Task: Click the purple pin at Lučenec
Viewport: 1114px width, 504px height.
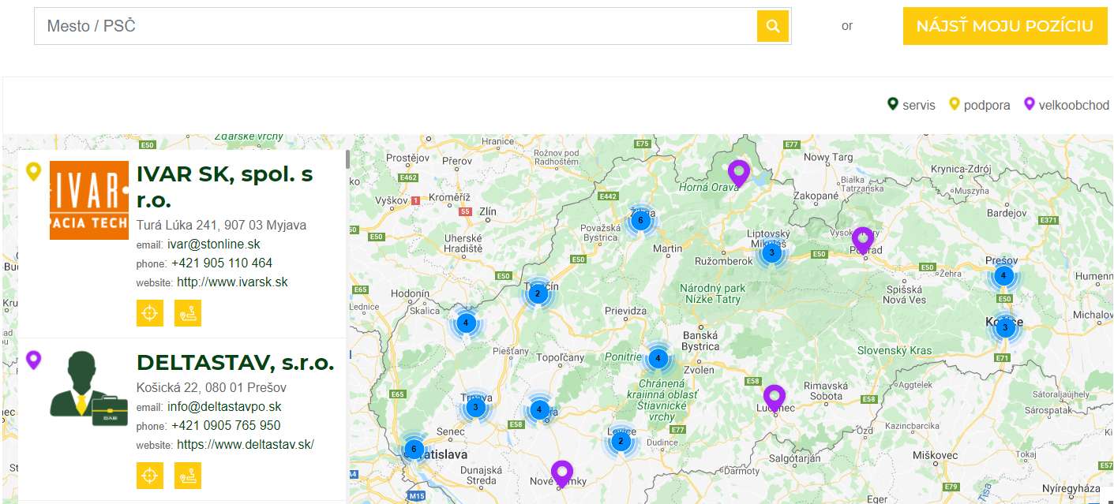Action: [x=775, y=398]
